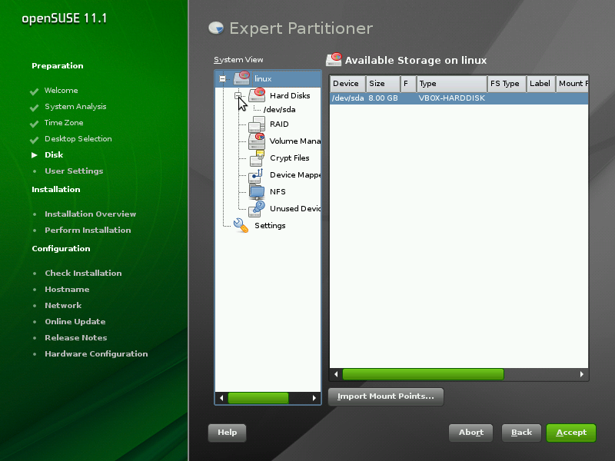Select the /dev/sda row in storage table
Image resolution: width=615 pixels, height=461 pixels.
(458, 98)
